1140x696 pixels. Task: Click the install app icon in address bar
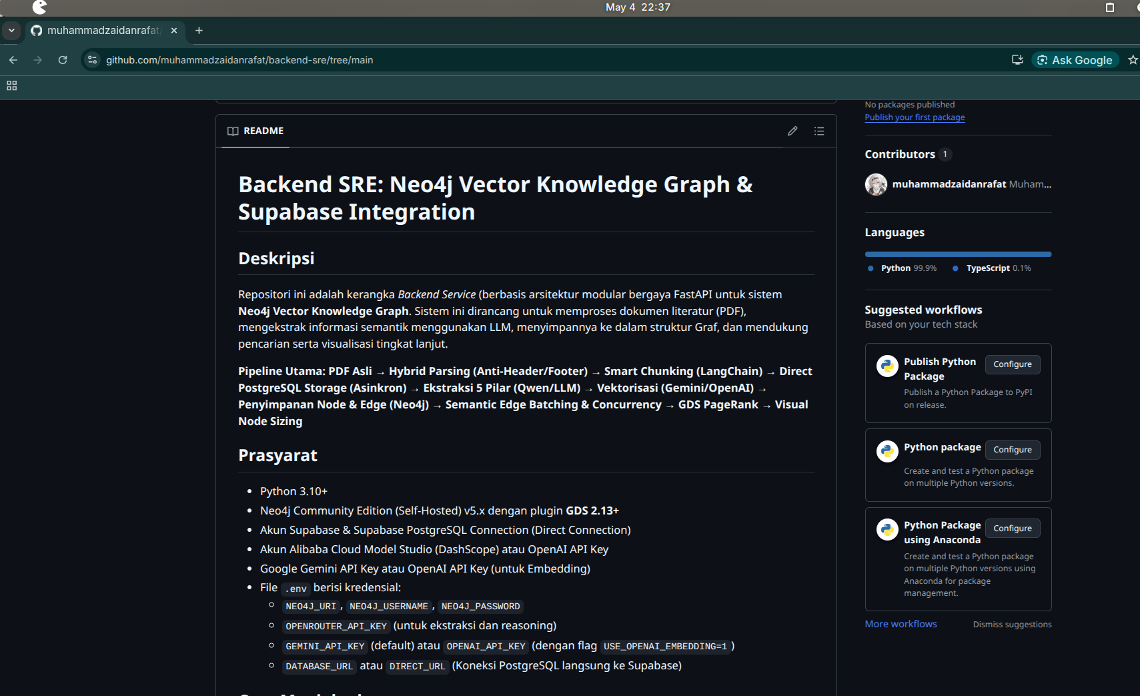point(1017,60)
